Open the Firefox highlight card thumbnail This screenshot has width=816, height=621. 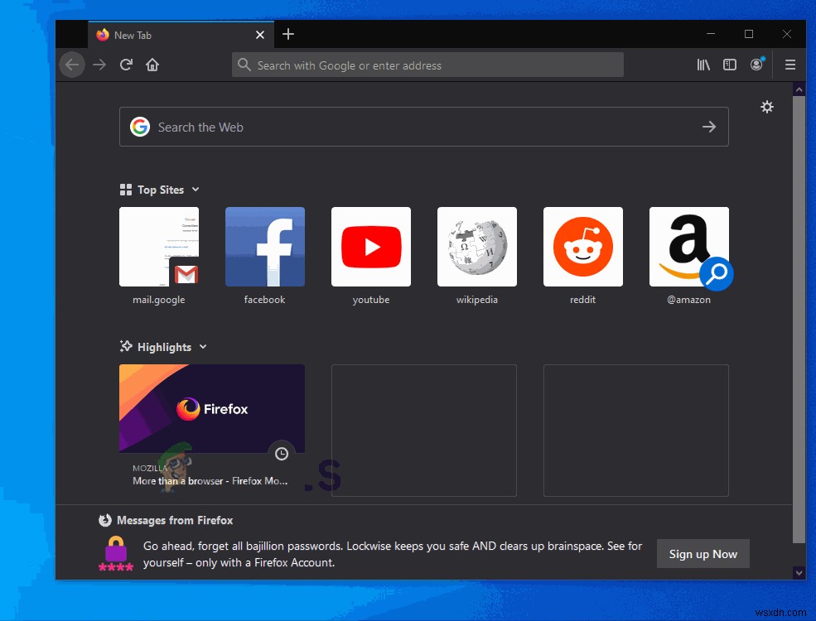tap(211, 407)
